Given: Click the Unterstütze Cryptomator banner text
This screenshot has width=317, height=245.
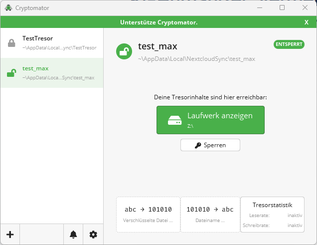Looking at the screenshot, I should 158,22.
